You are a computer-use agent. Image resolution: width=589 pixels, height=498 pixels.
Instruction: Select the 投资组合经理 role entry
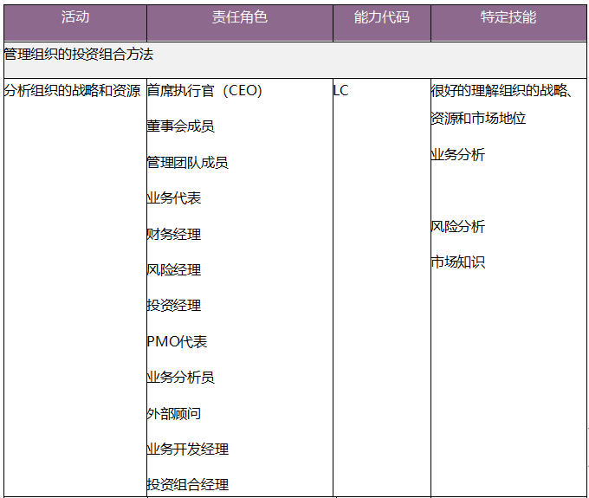click(x=187, y=485)
